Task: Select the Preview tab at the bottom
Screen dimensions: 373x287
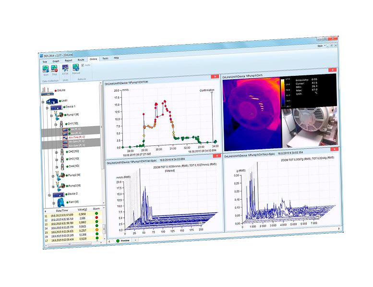Action: [123, 240]
